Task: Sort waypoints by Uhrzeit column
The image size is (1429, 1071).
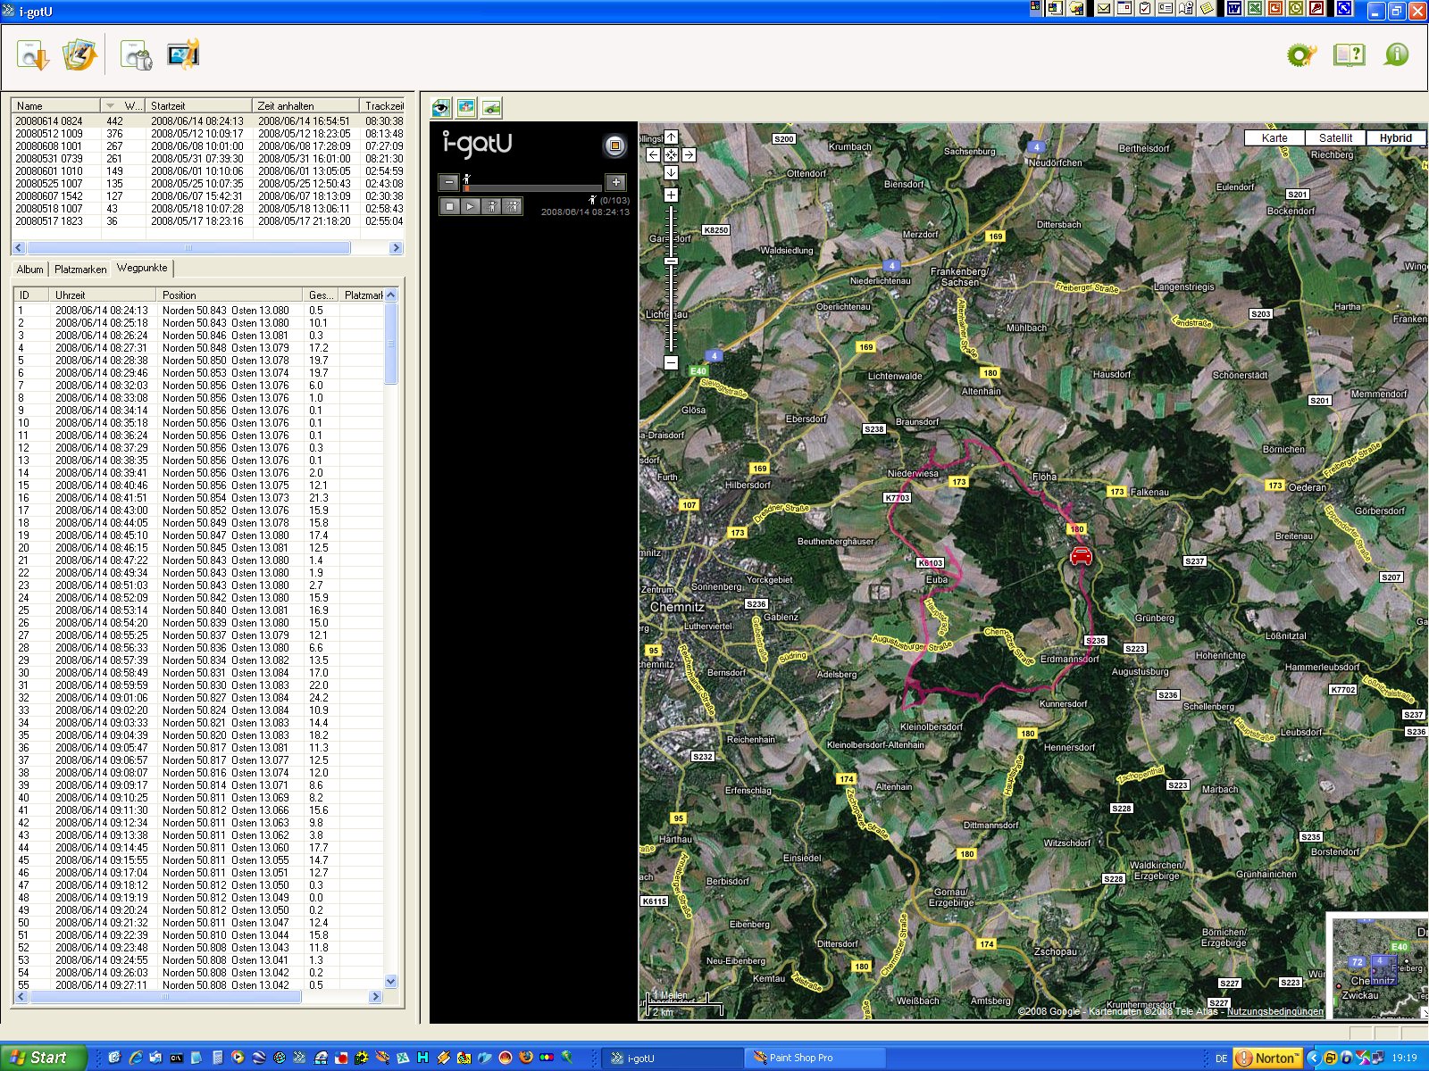Action: click(103, 295)
